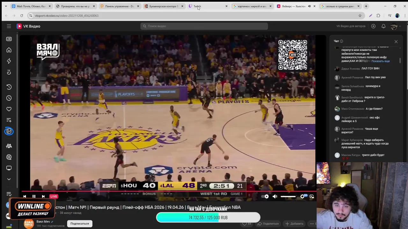The width and height of the screenshot is (408, 229).
Task: Open the media controls toolbar icon
Action: click(390, 16)
